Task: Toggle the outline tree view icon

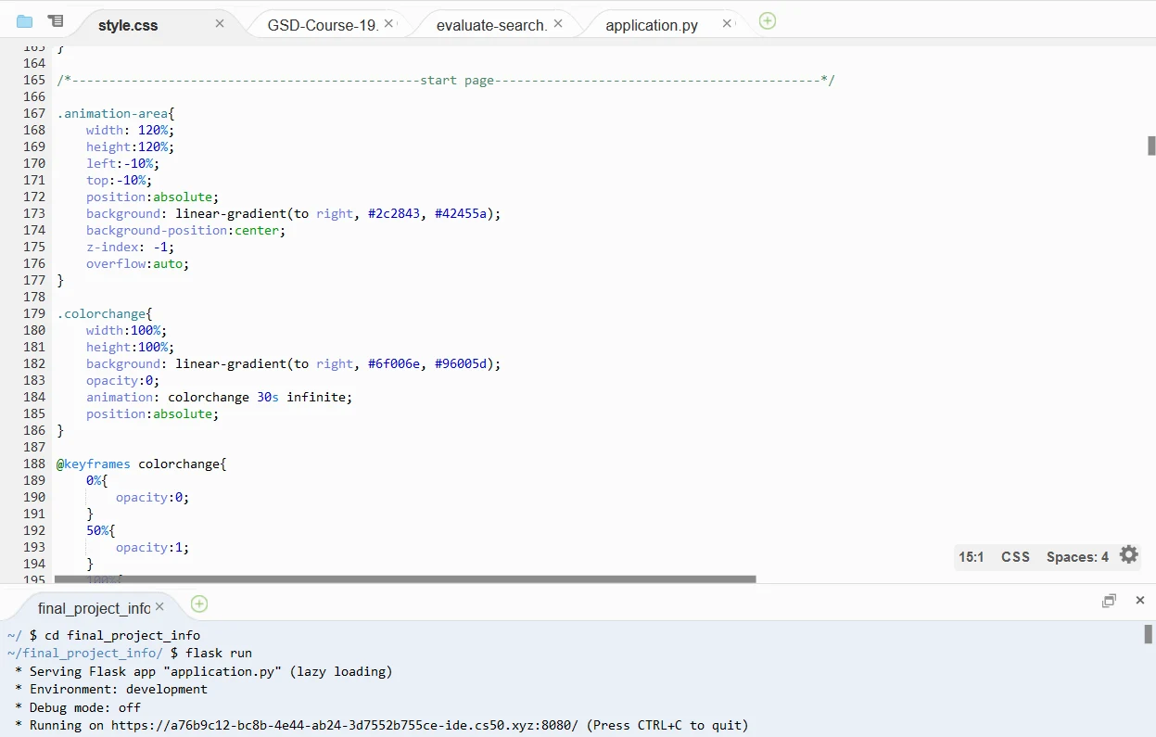Action: 56,20
